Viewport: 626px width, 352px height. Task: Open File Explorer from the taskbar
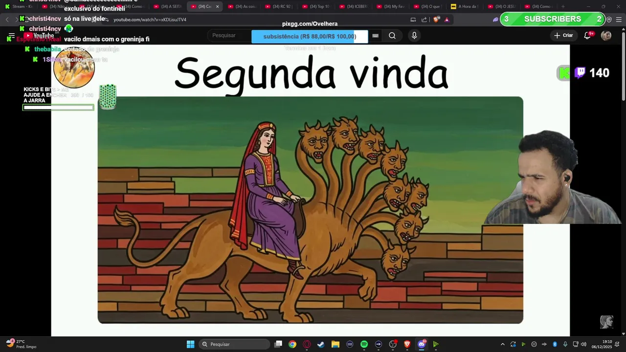[x=335, y=344]
